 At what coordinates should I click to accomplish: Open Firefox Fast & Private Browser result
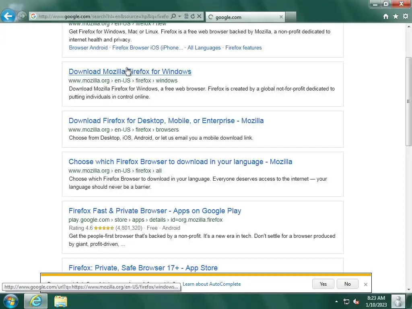click(x=155, y=211)
